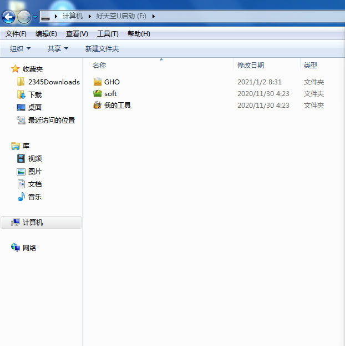Click the 音乐 music note icon
The width and height of the screenshot is (345, 346).
pyautogui.click(x=21, y=197)
